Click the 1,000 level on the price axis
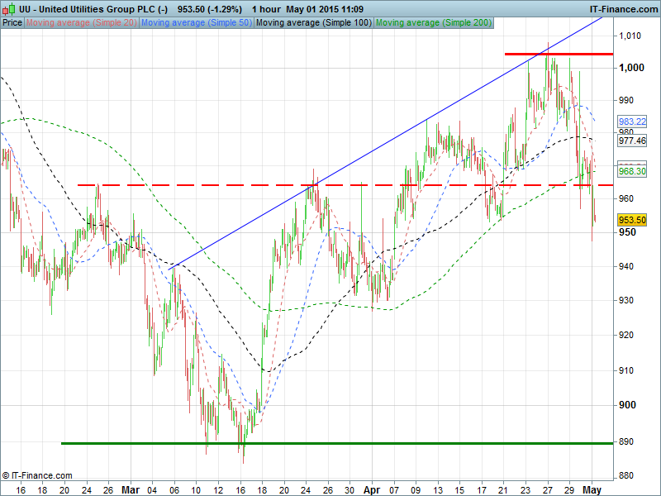Screen dimensions: 661x496 [631, 67]
